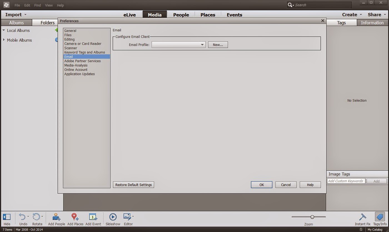Select Application Updates preferences
Screen dimensions: 389x232
87,74
